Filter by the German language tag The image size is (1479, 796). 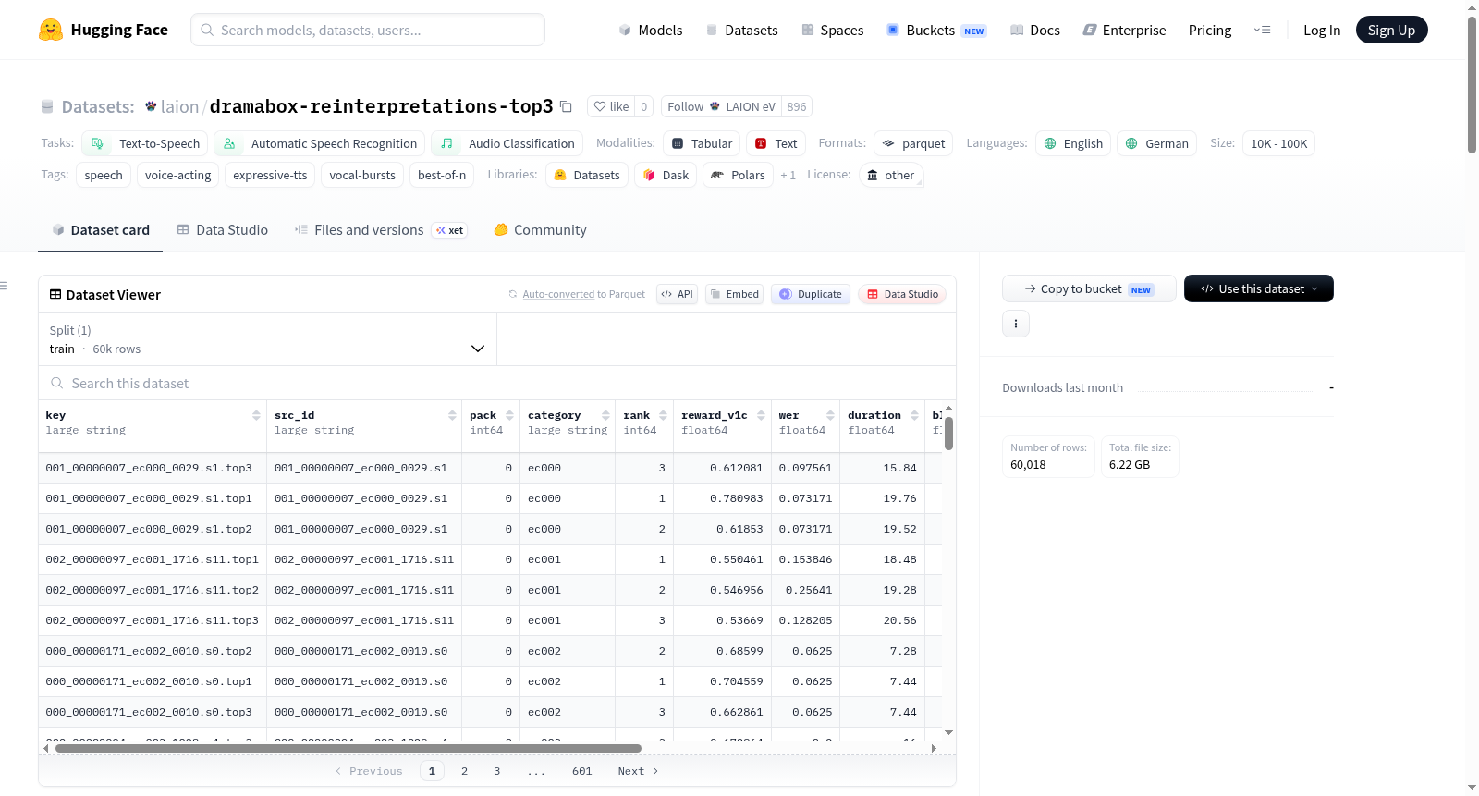[x=1156, y=143]
